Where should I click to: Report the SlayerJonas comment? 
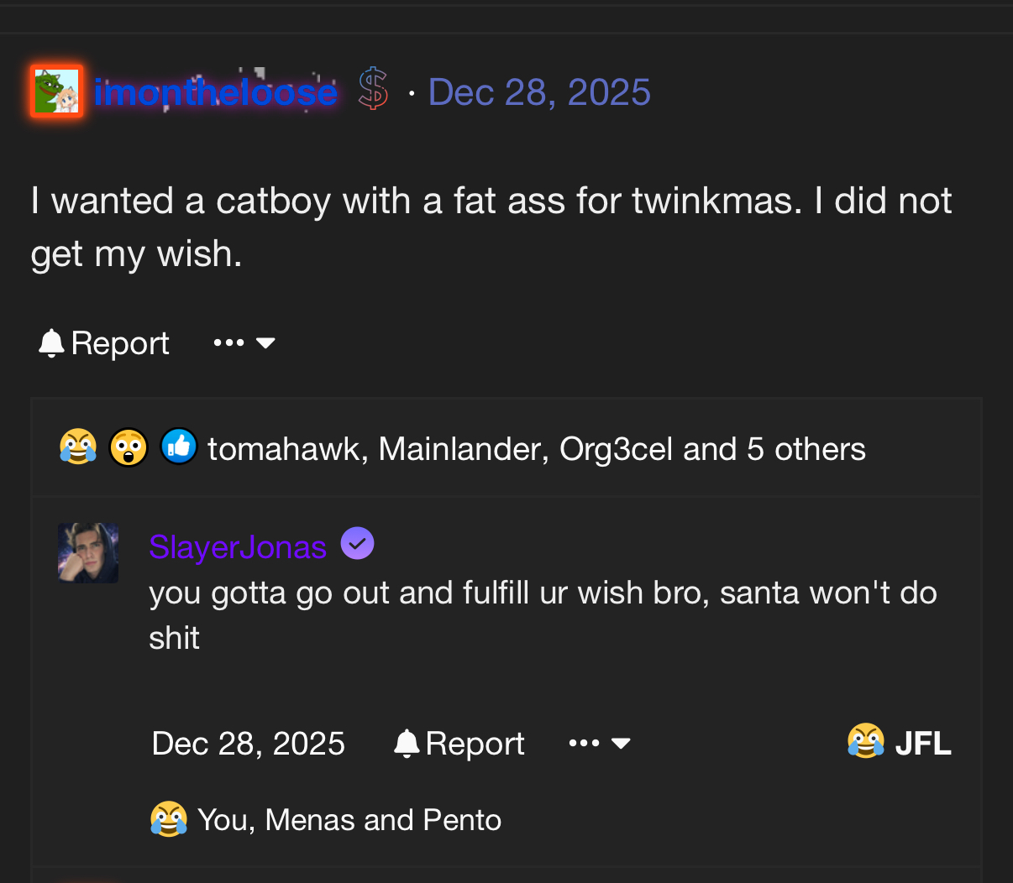click(x=459, y=744)
